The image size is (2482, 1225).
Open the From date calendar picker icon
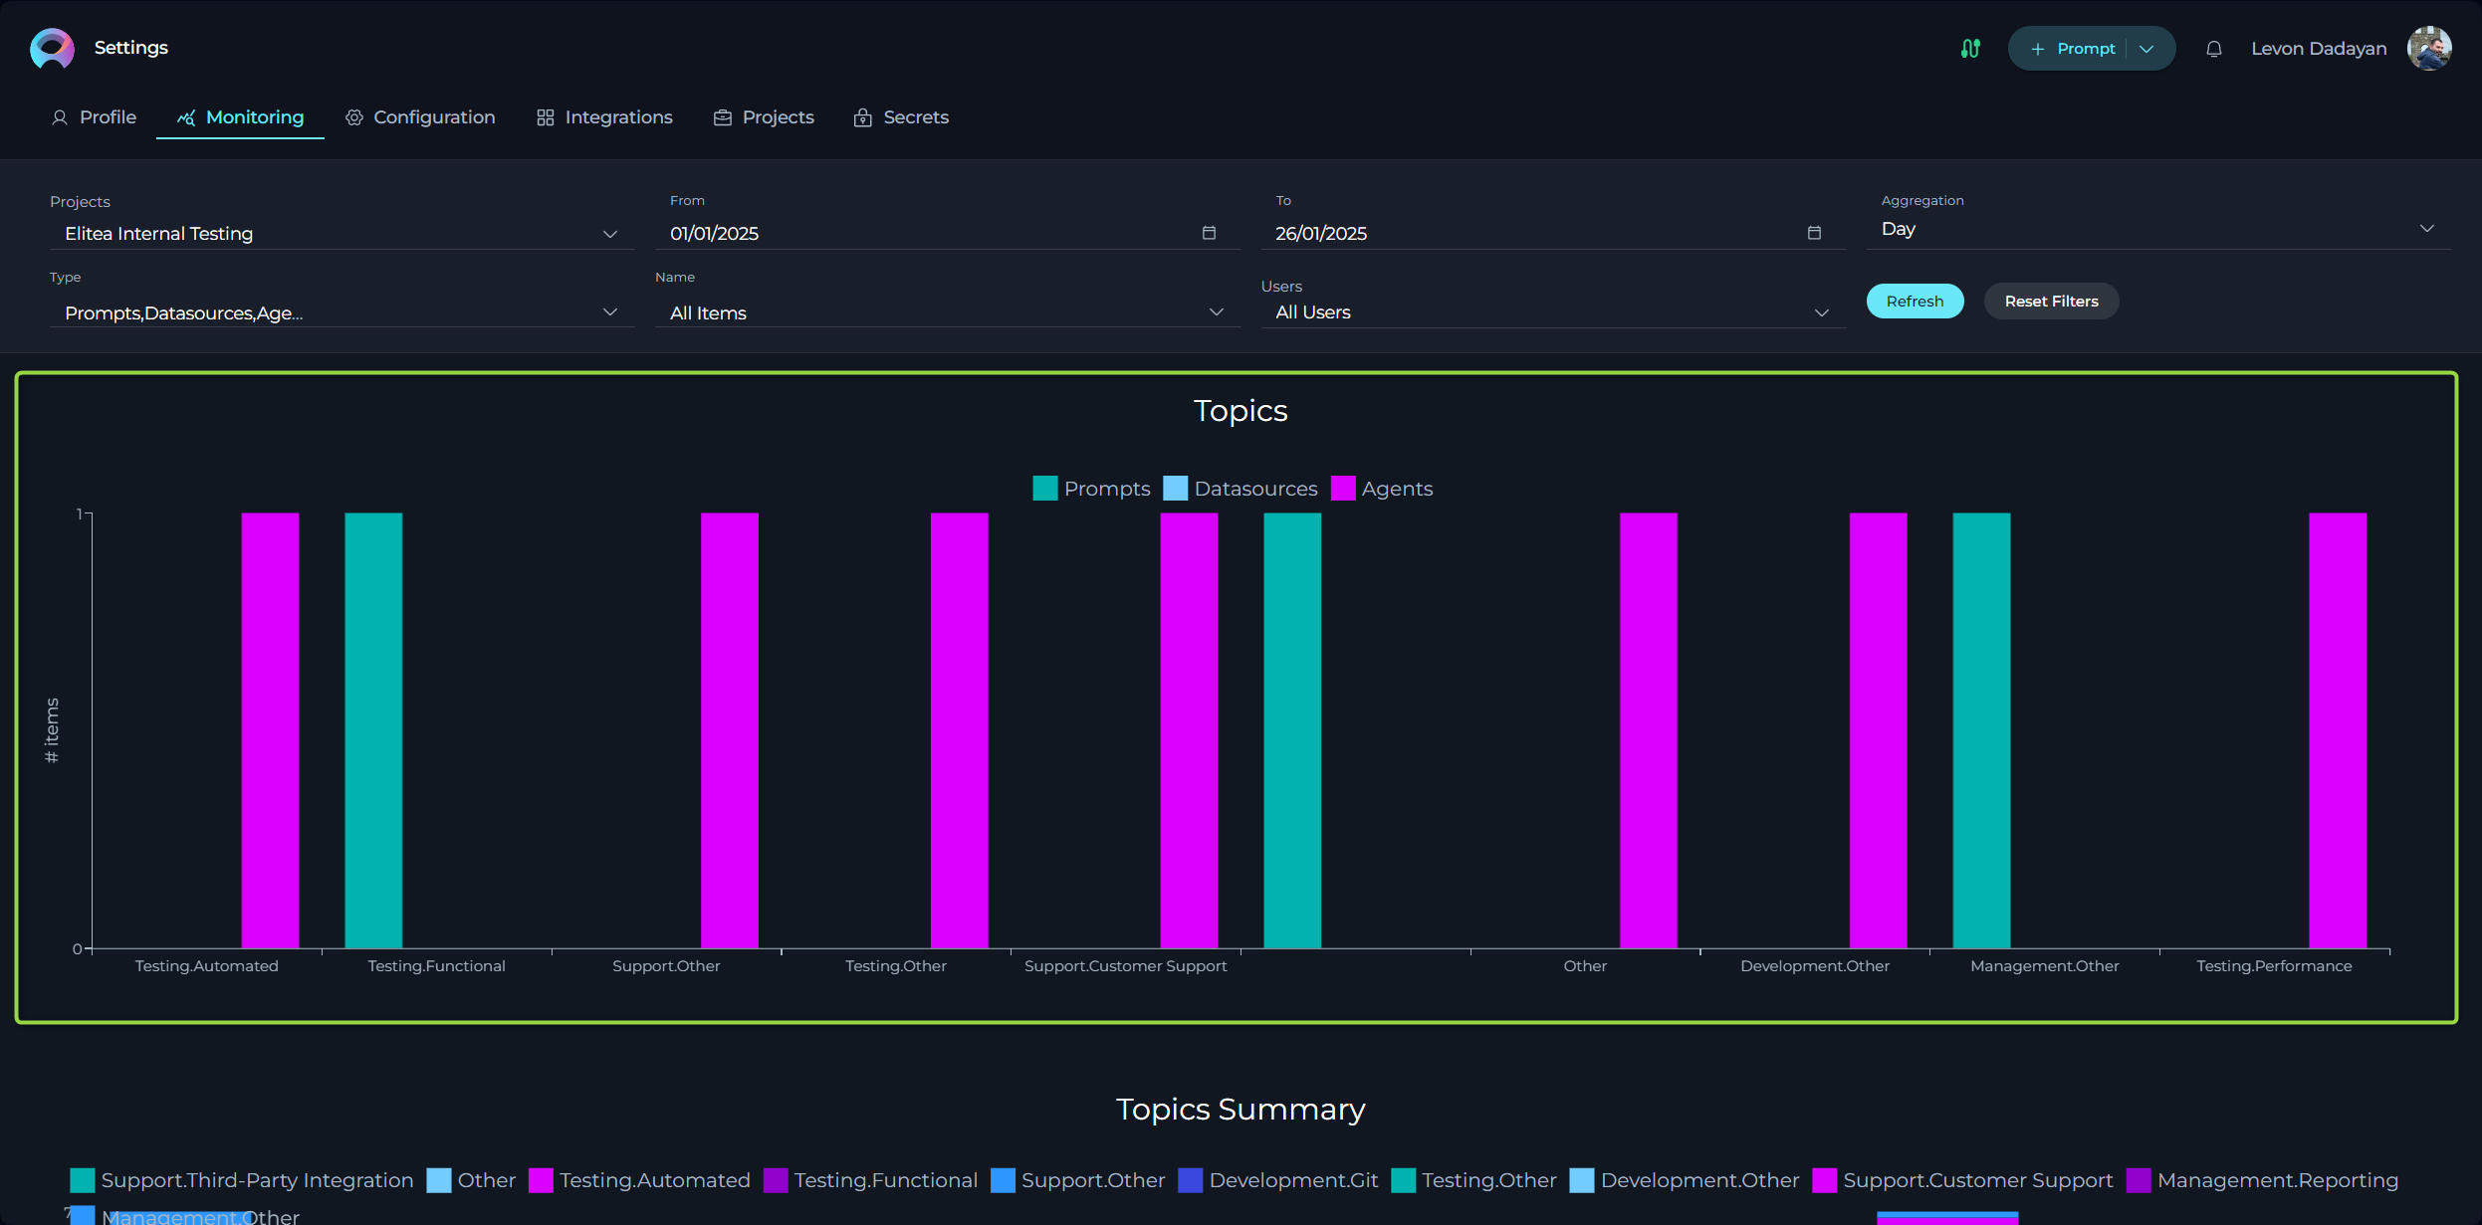1209,233
